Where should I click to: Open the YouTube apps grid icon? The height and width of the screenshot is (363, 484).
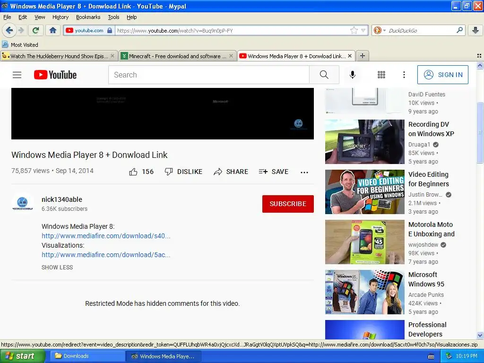381,75
